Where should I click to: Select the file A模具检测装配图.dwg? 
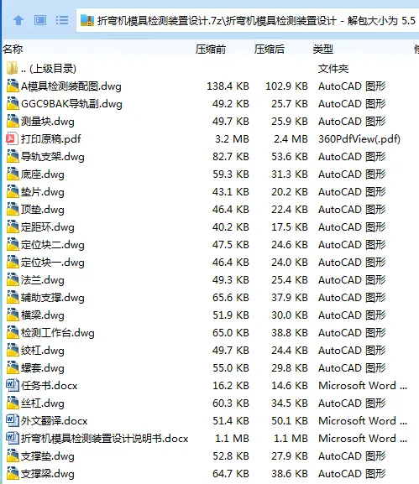point(71,86)
